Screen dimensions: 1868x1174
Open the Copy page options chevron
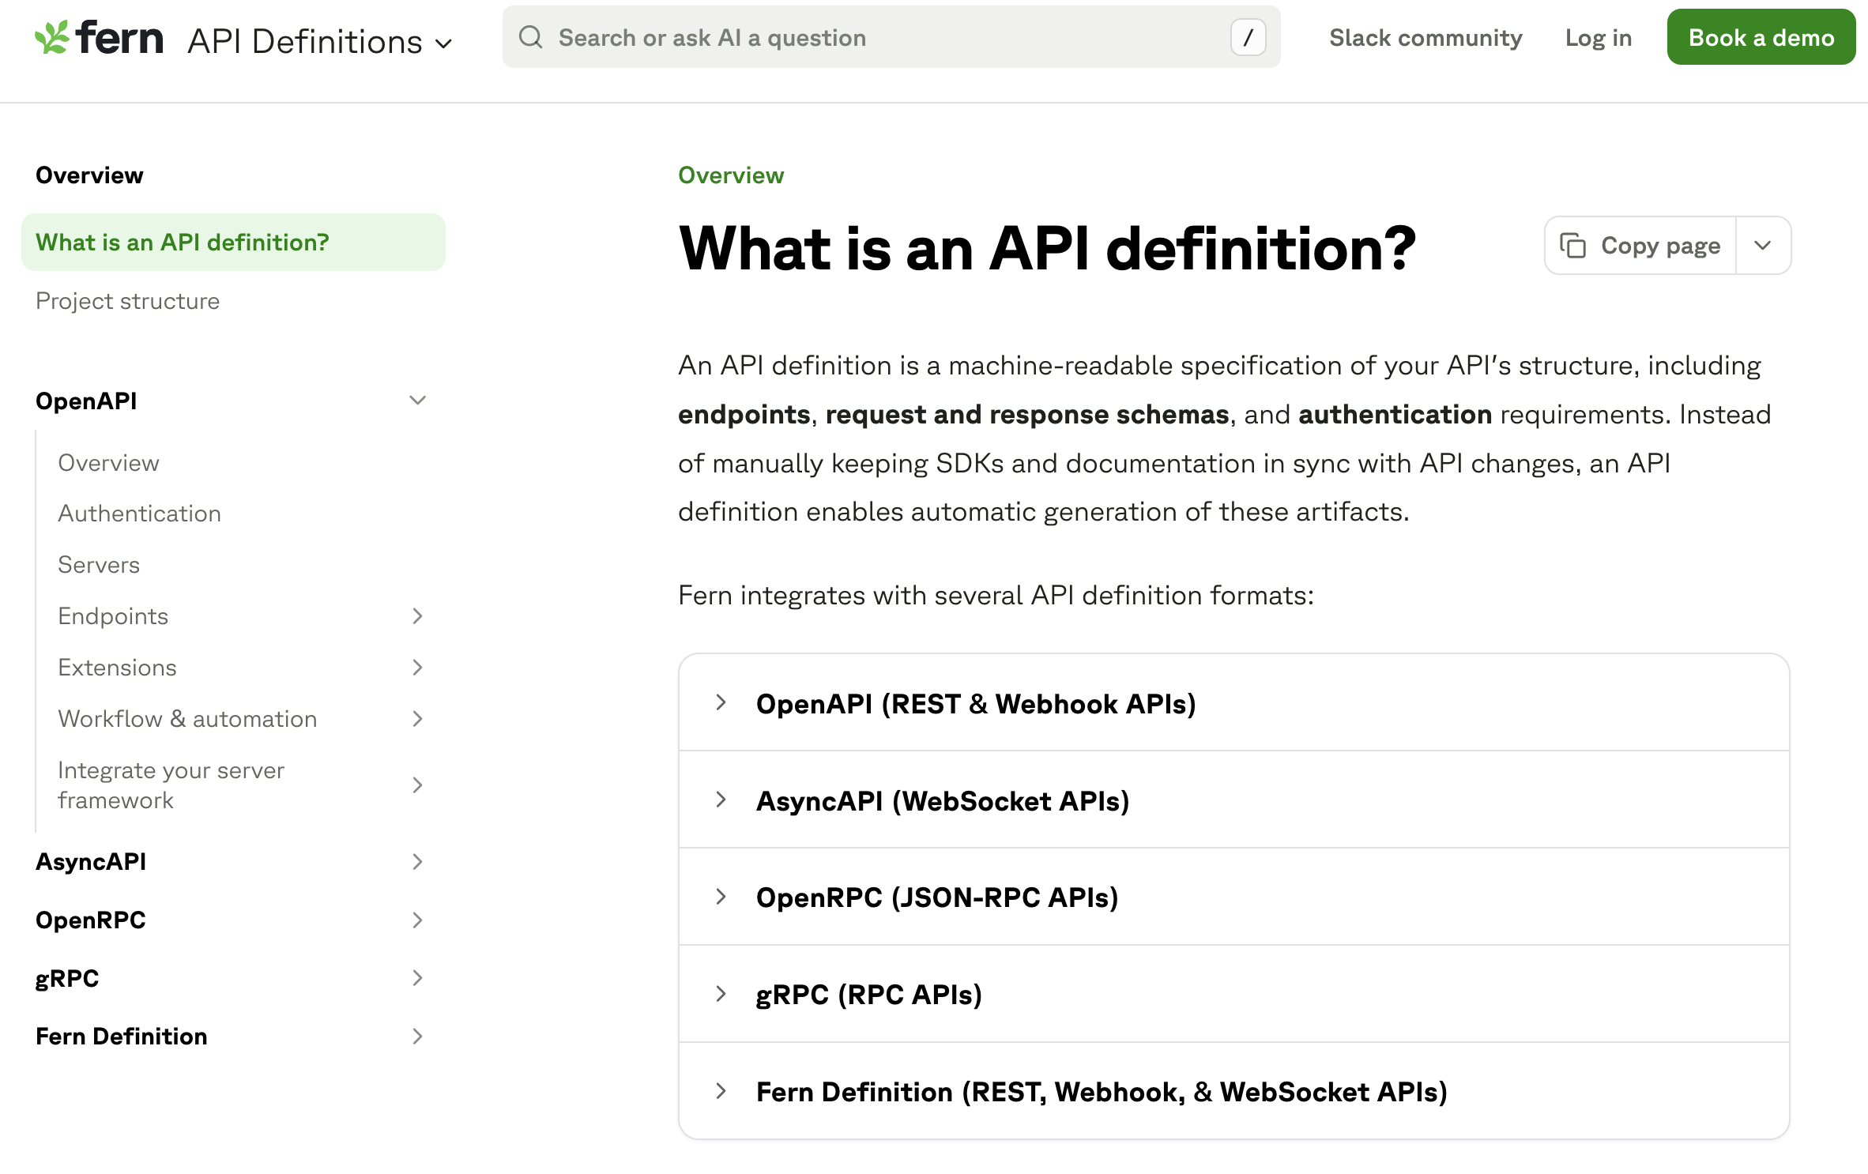(x=1763, y=246)
